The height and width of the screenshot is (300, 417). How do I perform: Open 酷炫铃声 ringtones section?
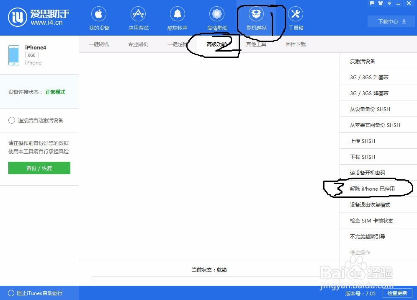pyautogui.click(x=178, y=18)
